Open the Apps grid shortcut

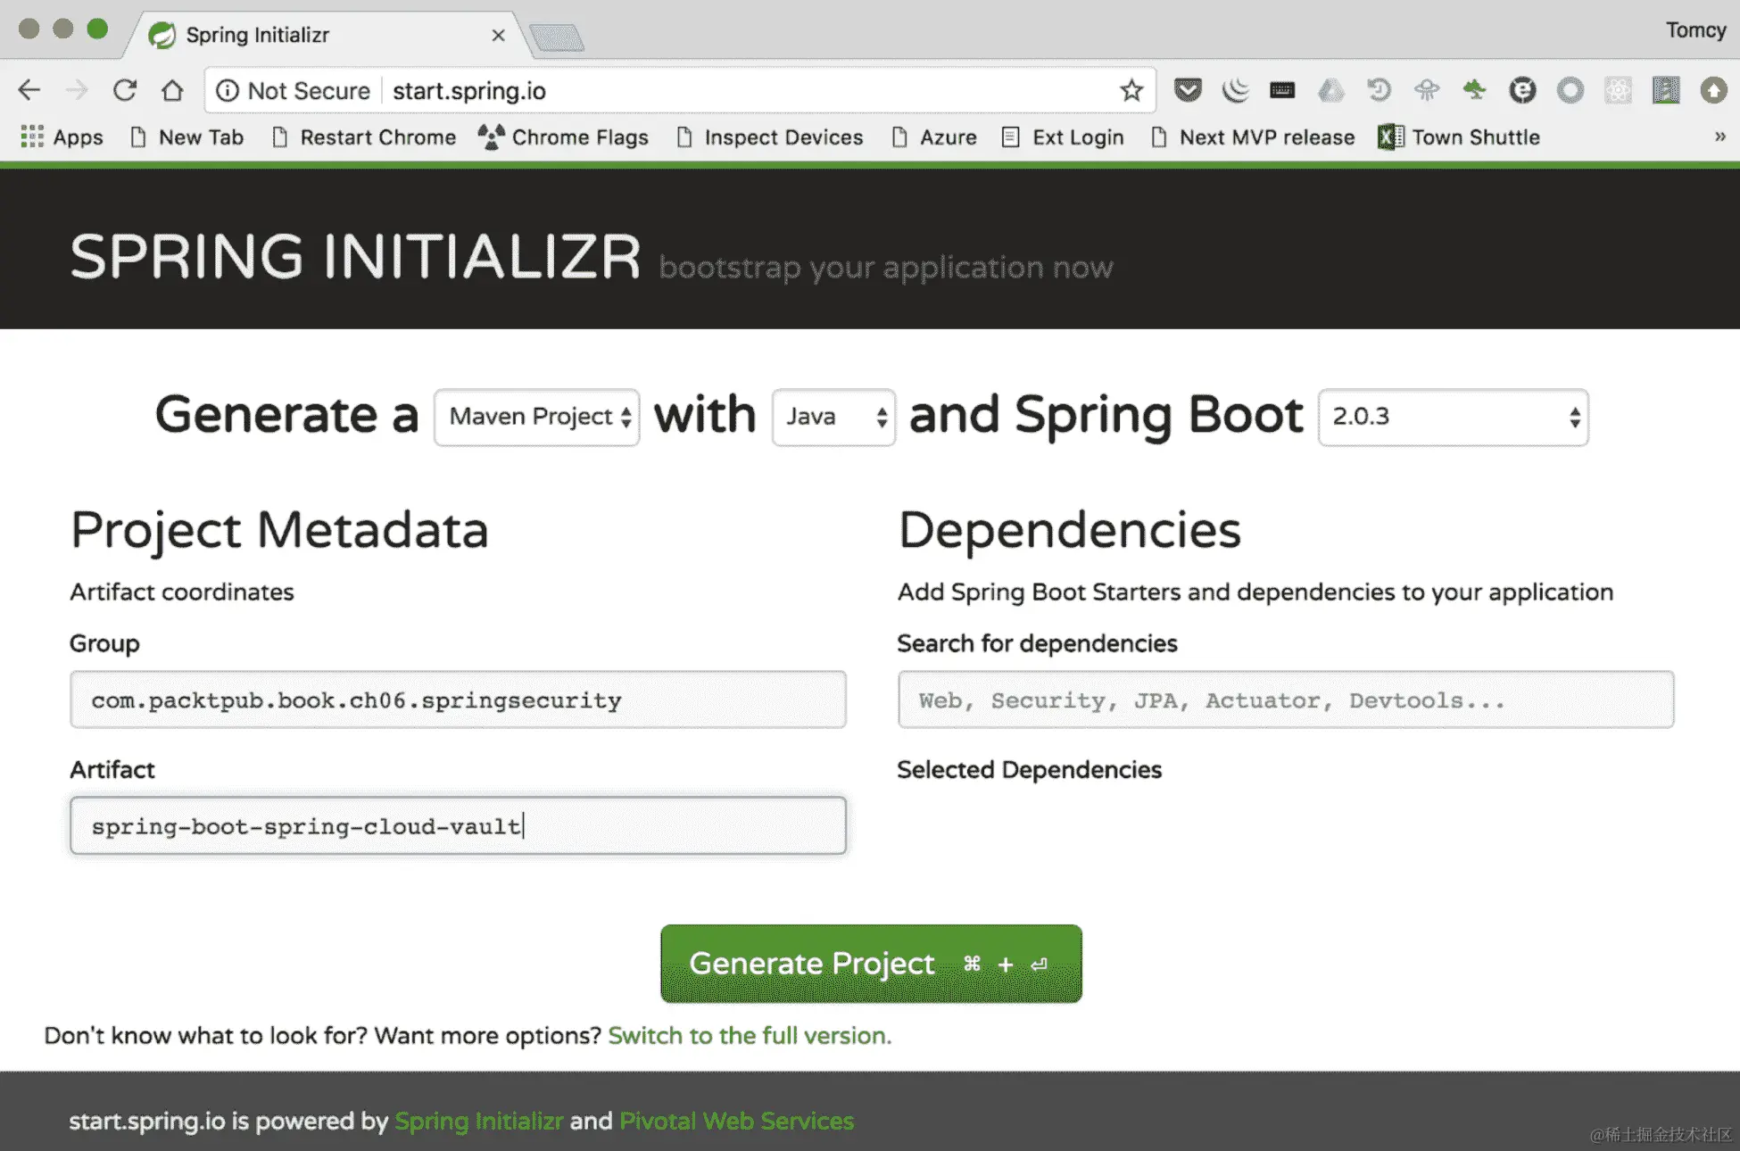pos(62,137)
